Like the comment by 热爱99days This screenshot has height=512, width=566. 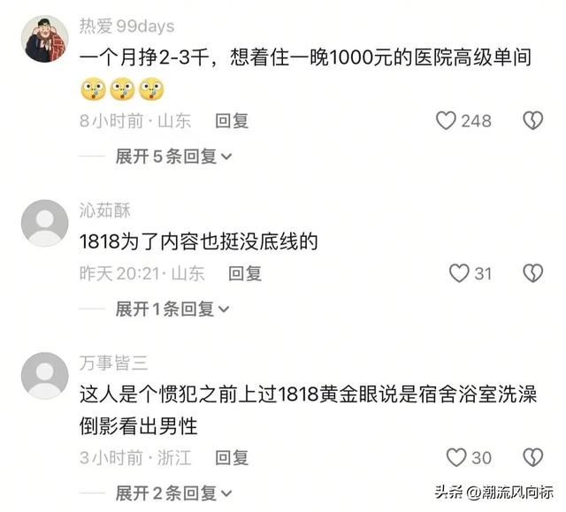pyautogui.click(x=446, y=120)
